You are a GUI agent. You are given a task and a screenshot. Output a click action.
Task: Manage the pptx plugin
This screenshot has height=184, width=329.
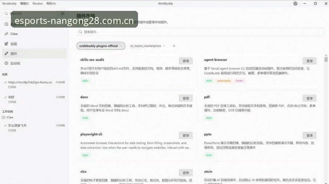click(309, 135)
